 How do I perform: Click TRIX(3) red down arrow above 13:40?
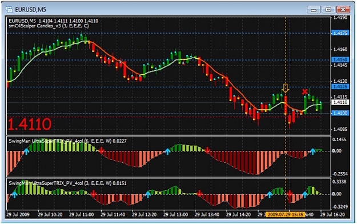(199, 194)
